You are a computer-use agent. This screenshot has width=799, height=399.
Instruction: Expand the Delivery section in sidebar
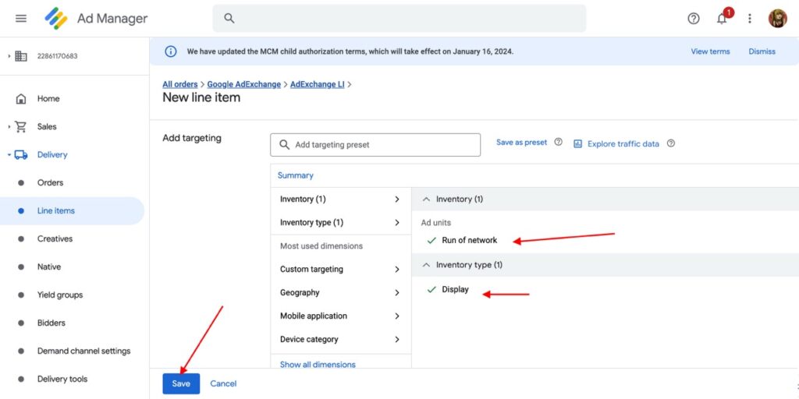pyautogui.click(x=9, y=155)
